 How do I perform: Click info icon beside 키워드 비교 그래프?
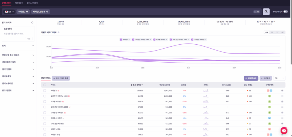[58, 32]
